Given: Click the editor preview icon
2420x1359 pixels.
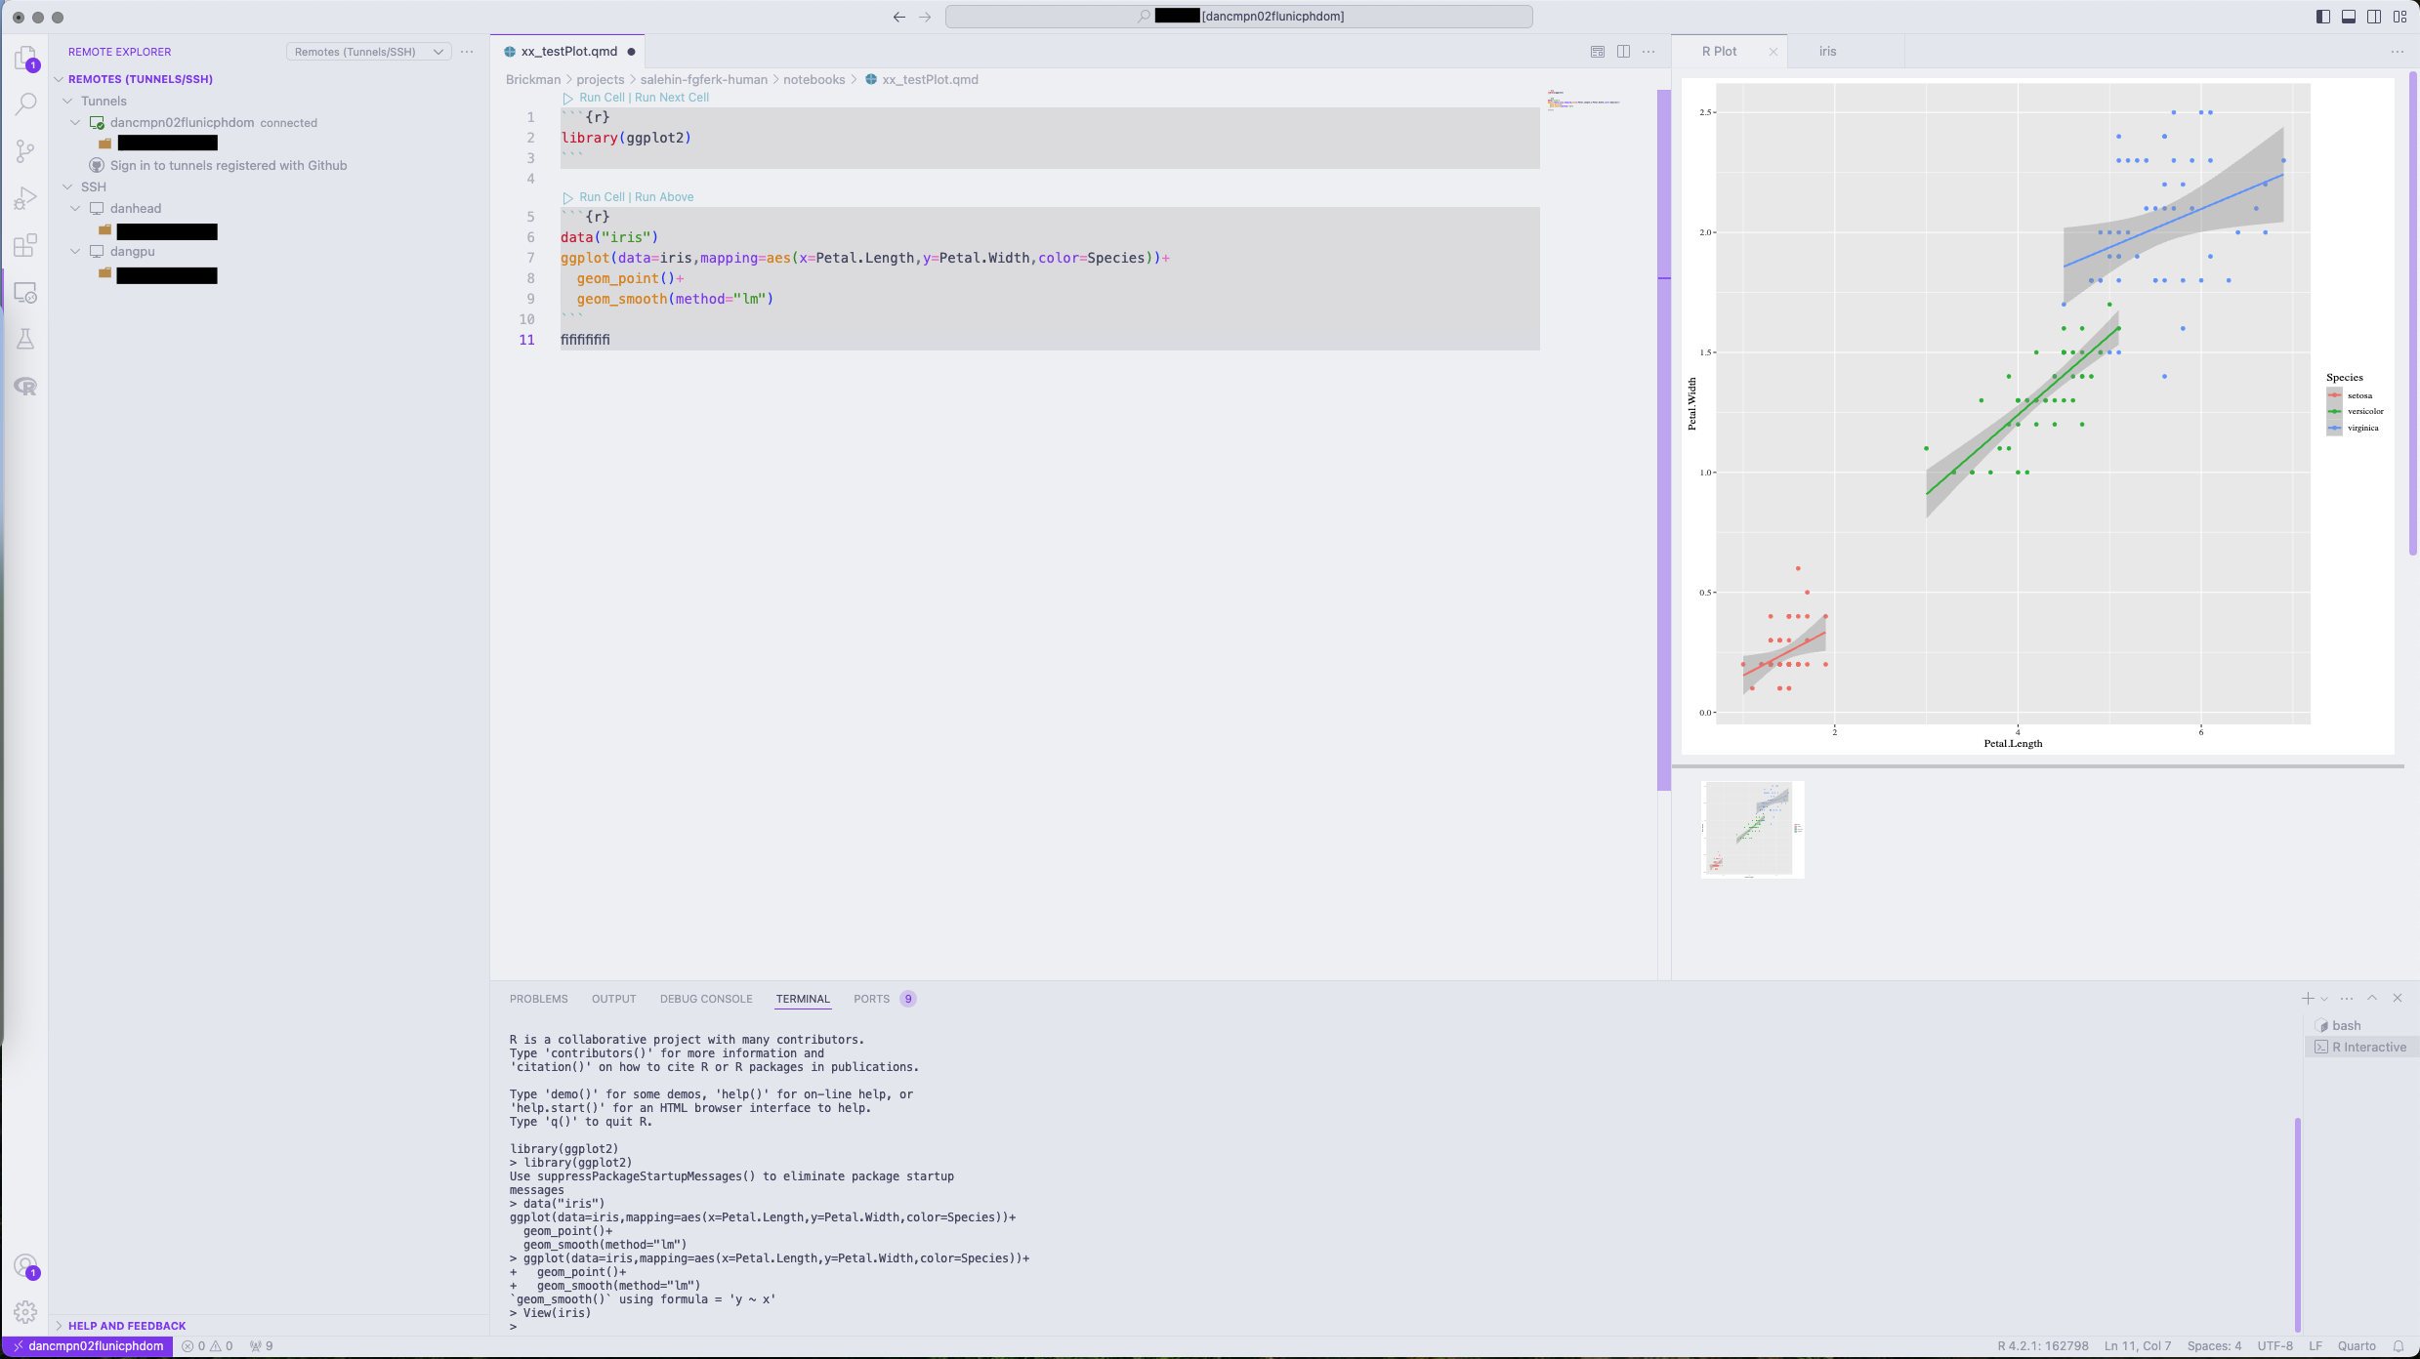Looking at the screenshot, I should pyautogui.click(x=1598, y=52).
